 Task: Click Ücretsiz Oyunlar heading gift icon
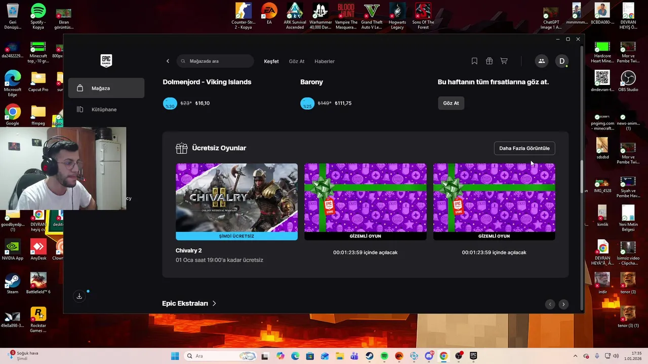(x=181, y=148)
